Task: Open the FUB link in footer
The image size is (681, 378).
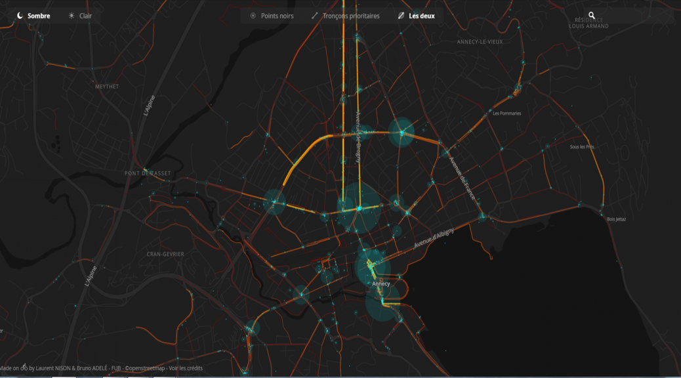Action: (116, 368)
